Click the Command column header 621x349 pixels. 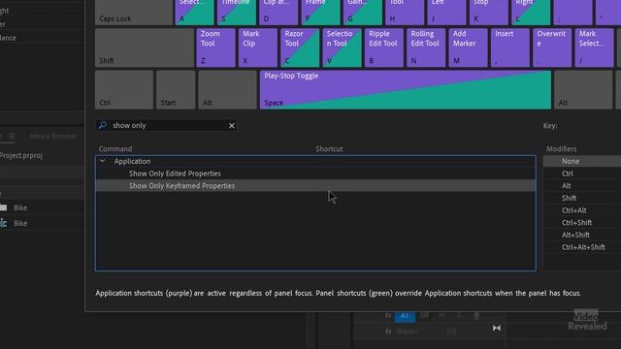pos(115,148)
